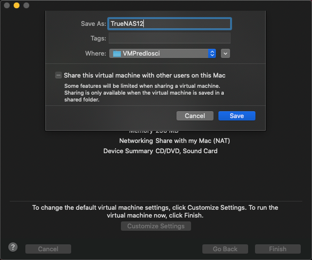
Task: Click the Share this virtual machine label
Action: [x=145, y=76]
